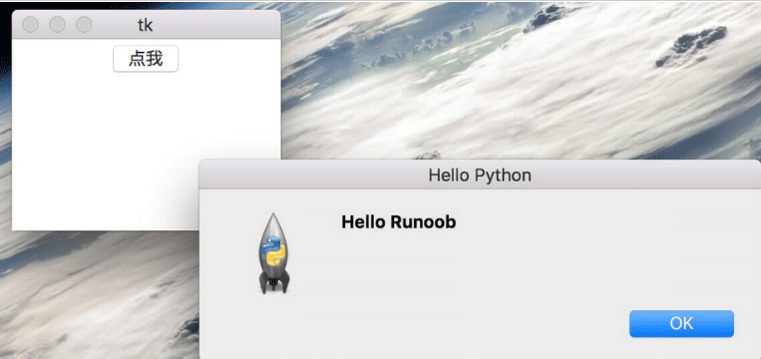
Task: Click the tk window's gray title bar
Action: (x=203, y=25)
